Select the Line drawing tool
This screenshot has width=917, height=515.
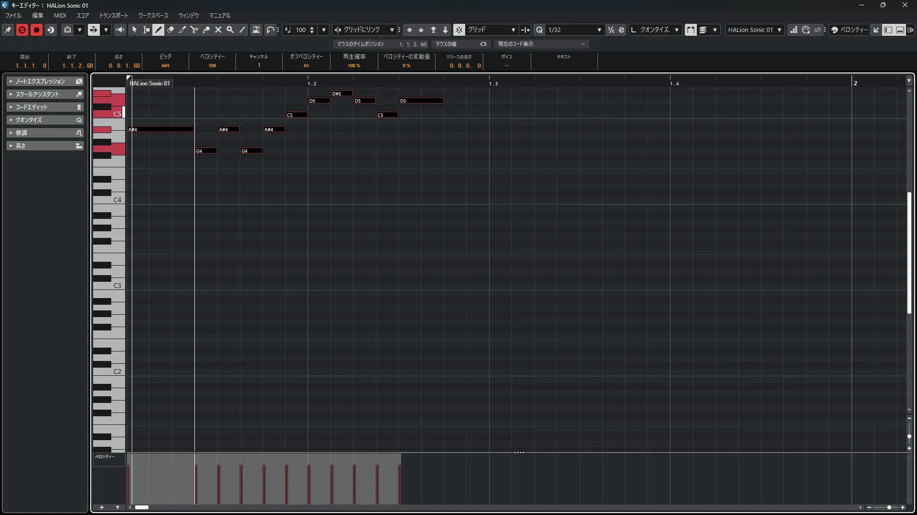pos(242,30)
